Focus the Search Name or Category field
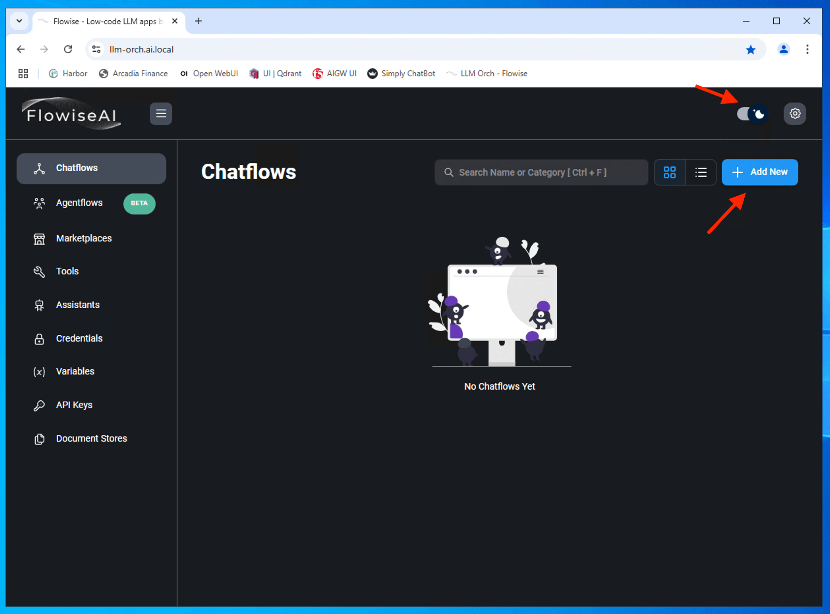The image size is (830, 614). (542, 173)
